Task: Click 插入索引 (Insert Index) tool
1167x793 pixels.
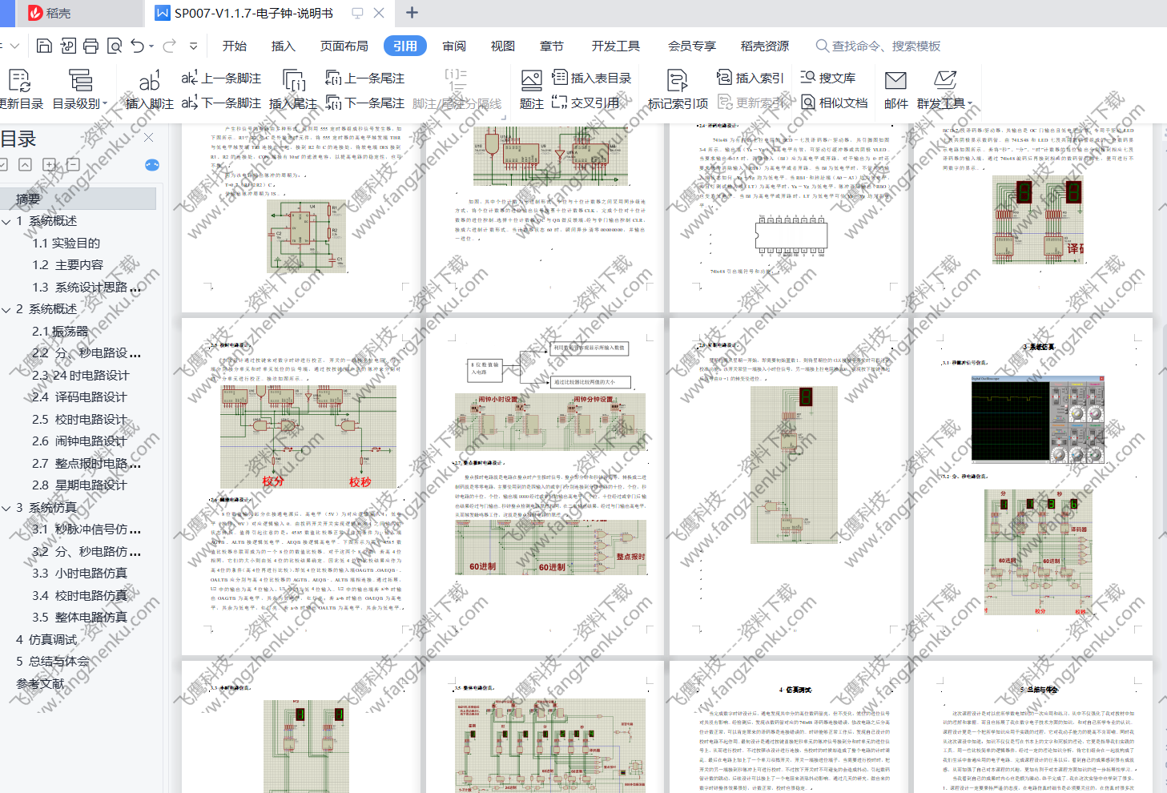Action: tap(751, 78)
